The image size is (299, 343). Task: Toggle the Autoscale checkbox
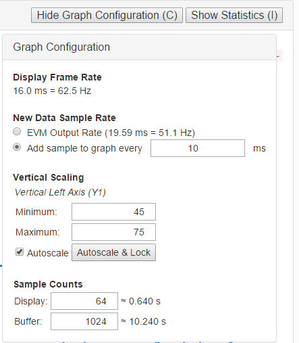[x=20, y=252]
